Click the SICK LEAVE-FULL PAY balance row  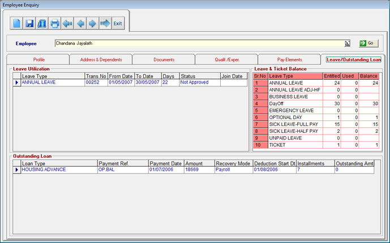click(x=294, y=124)
